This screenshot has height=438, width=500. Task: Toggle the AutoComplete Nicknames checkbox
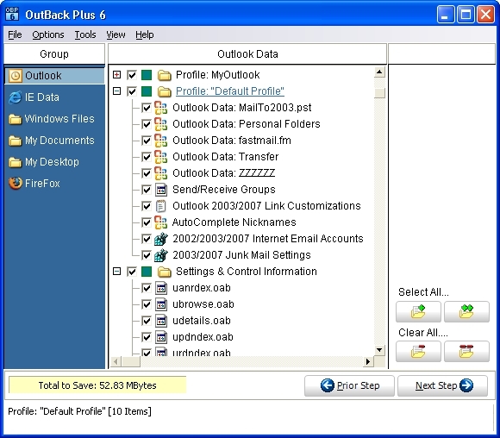(x=147, y=222)
